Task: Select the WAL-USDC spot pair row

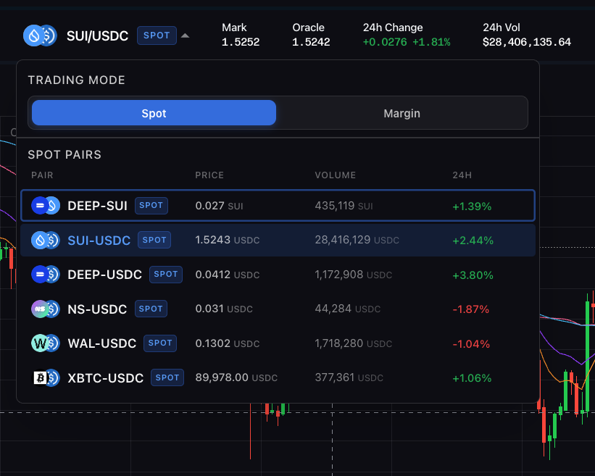Action: point(278,343)
